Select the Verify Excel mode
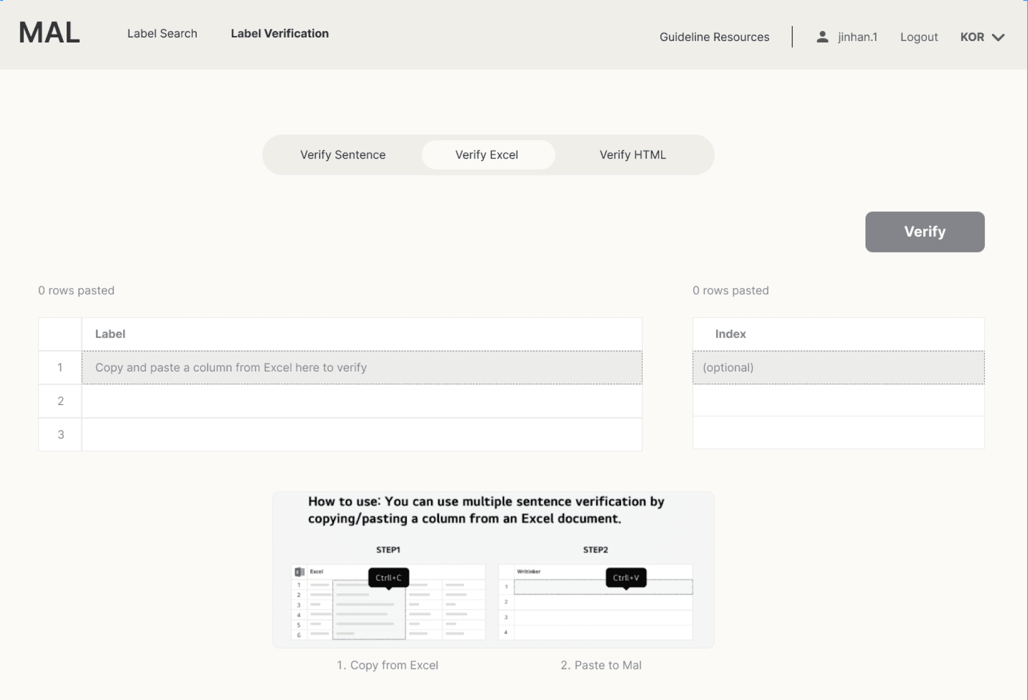The width and height of the screenshot is (1028, 700). (x=486, y=155)
